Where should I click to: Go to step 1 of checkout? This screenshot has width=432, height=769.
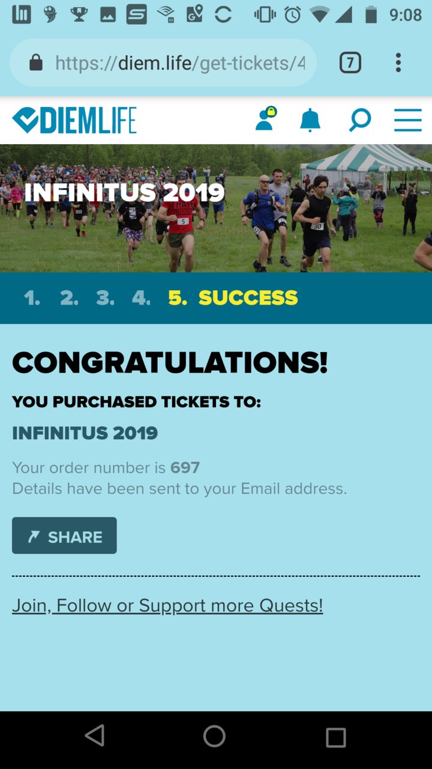click(32, 298)
